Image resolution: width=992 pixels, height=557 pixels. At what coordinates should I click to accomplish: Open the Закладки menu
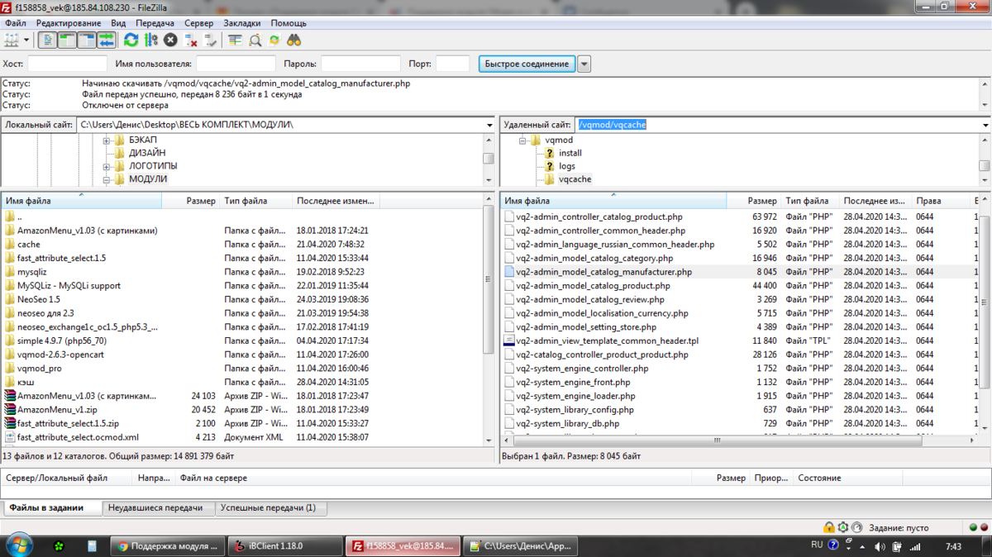tap(242, 23)
